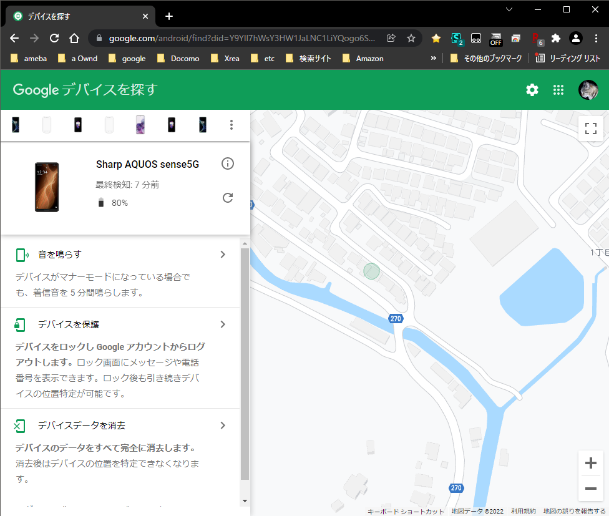Click the yellow star extension icon
This screenshot has height=516, width=609.
click(x=436, y=38)
